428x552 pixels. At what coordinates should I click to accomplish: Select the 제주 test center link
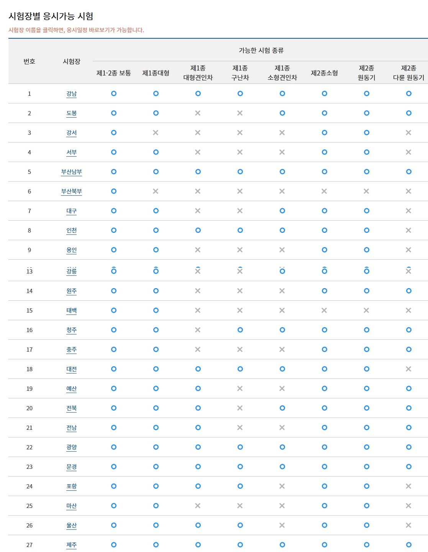pyautogui.click(x=71, y=545)
